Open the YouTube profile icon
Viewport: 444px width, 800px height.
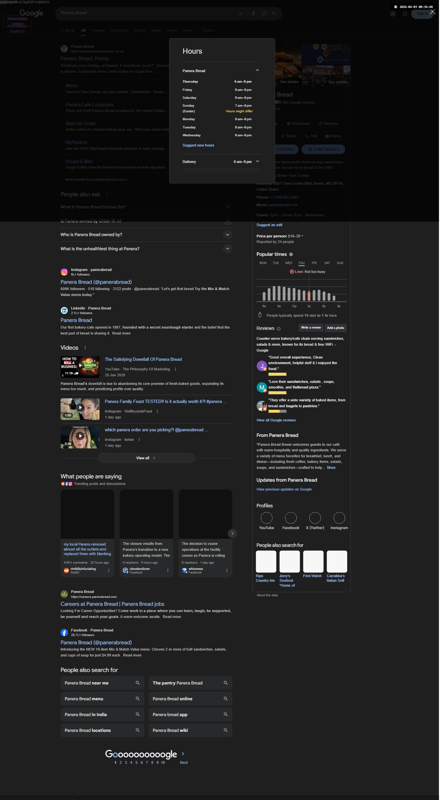click(266, 518)
